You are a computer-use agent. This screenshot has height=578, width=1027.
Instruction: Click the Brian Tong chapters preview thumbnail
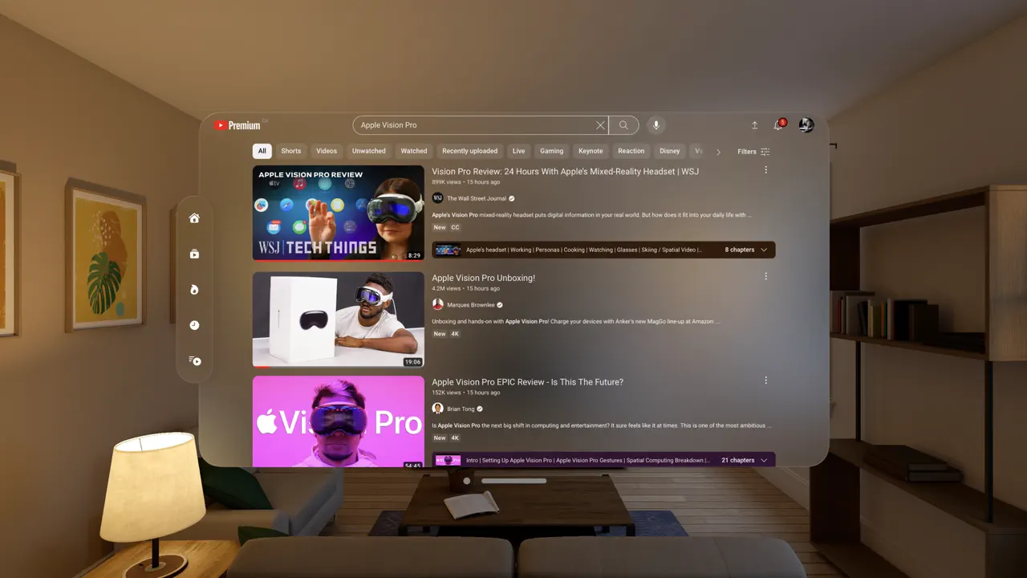tap(448, 460)
